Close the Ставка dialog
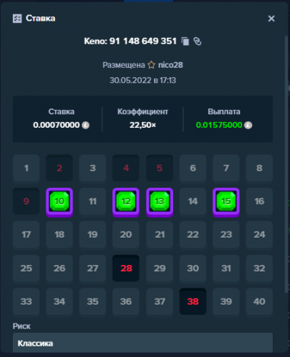Viewport: 290px width, 357px height. 271,19
